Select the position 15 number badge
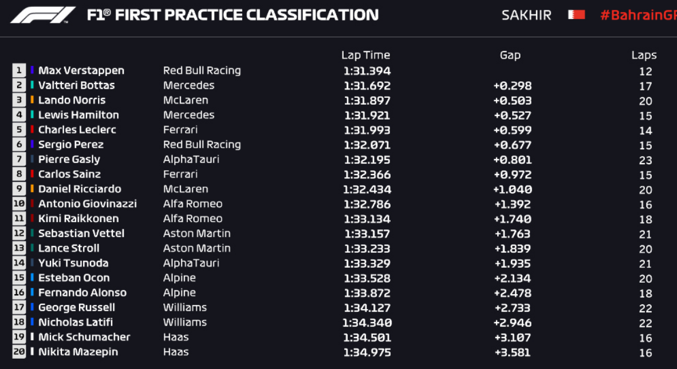677x369 pixels. pos(19,278)
